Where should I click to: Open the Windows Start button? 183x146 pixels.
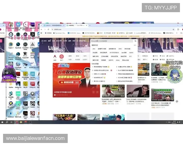[2, 122]
